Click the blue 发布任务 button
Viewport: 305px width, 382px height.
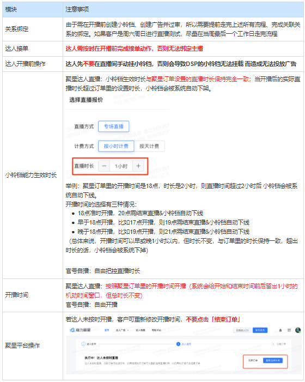click(260, 330)
